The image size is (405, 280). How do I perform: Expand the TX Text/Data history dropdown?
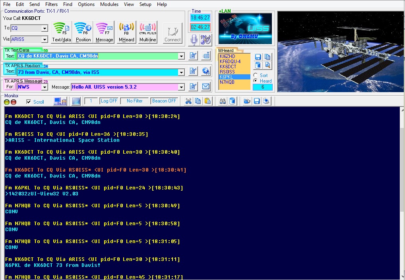click(182, 55)
